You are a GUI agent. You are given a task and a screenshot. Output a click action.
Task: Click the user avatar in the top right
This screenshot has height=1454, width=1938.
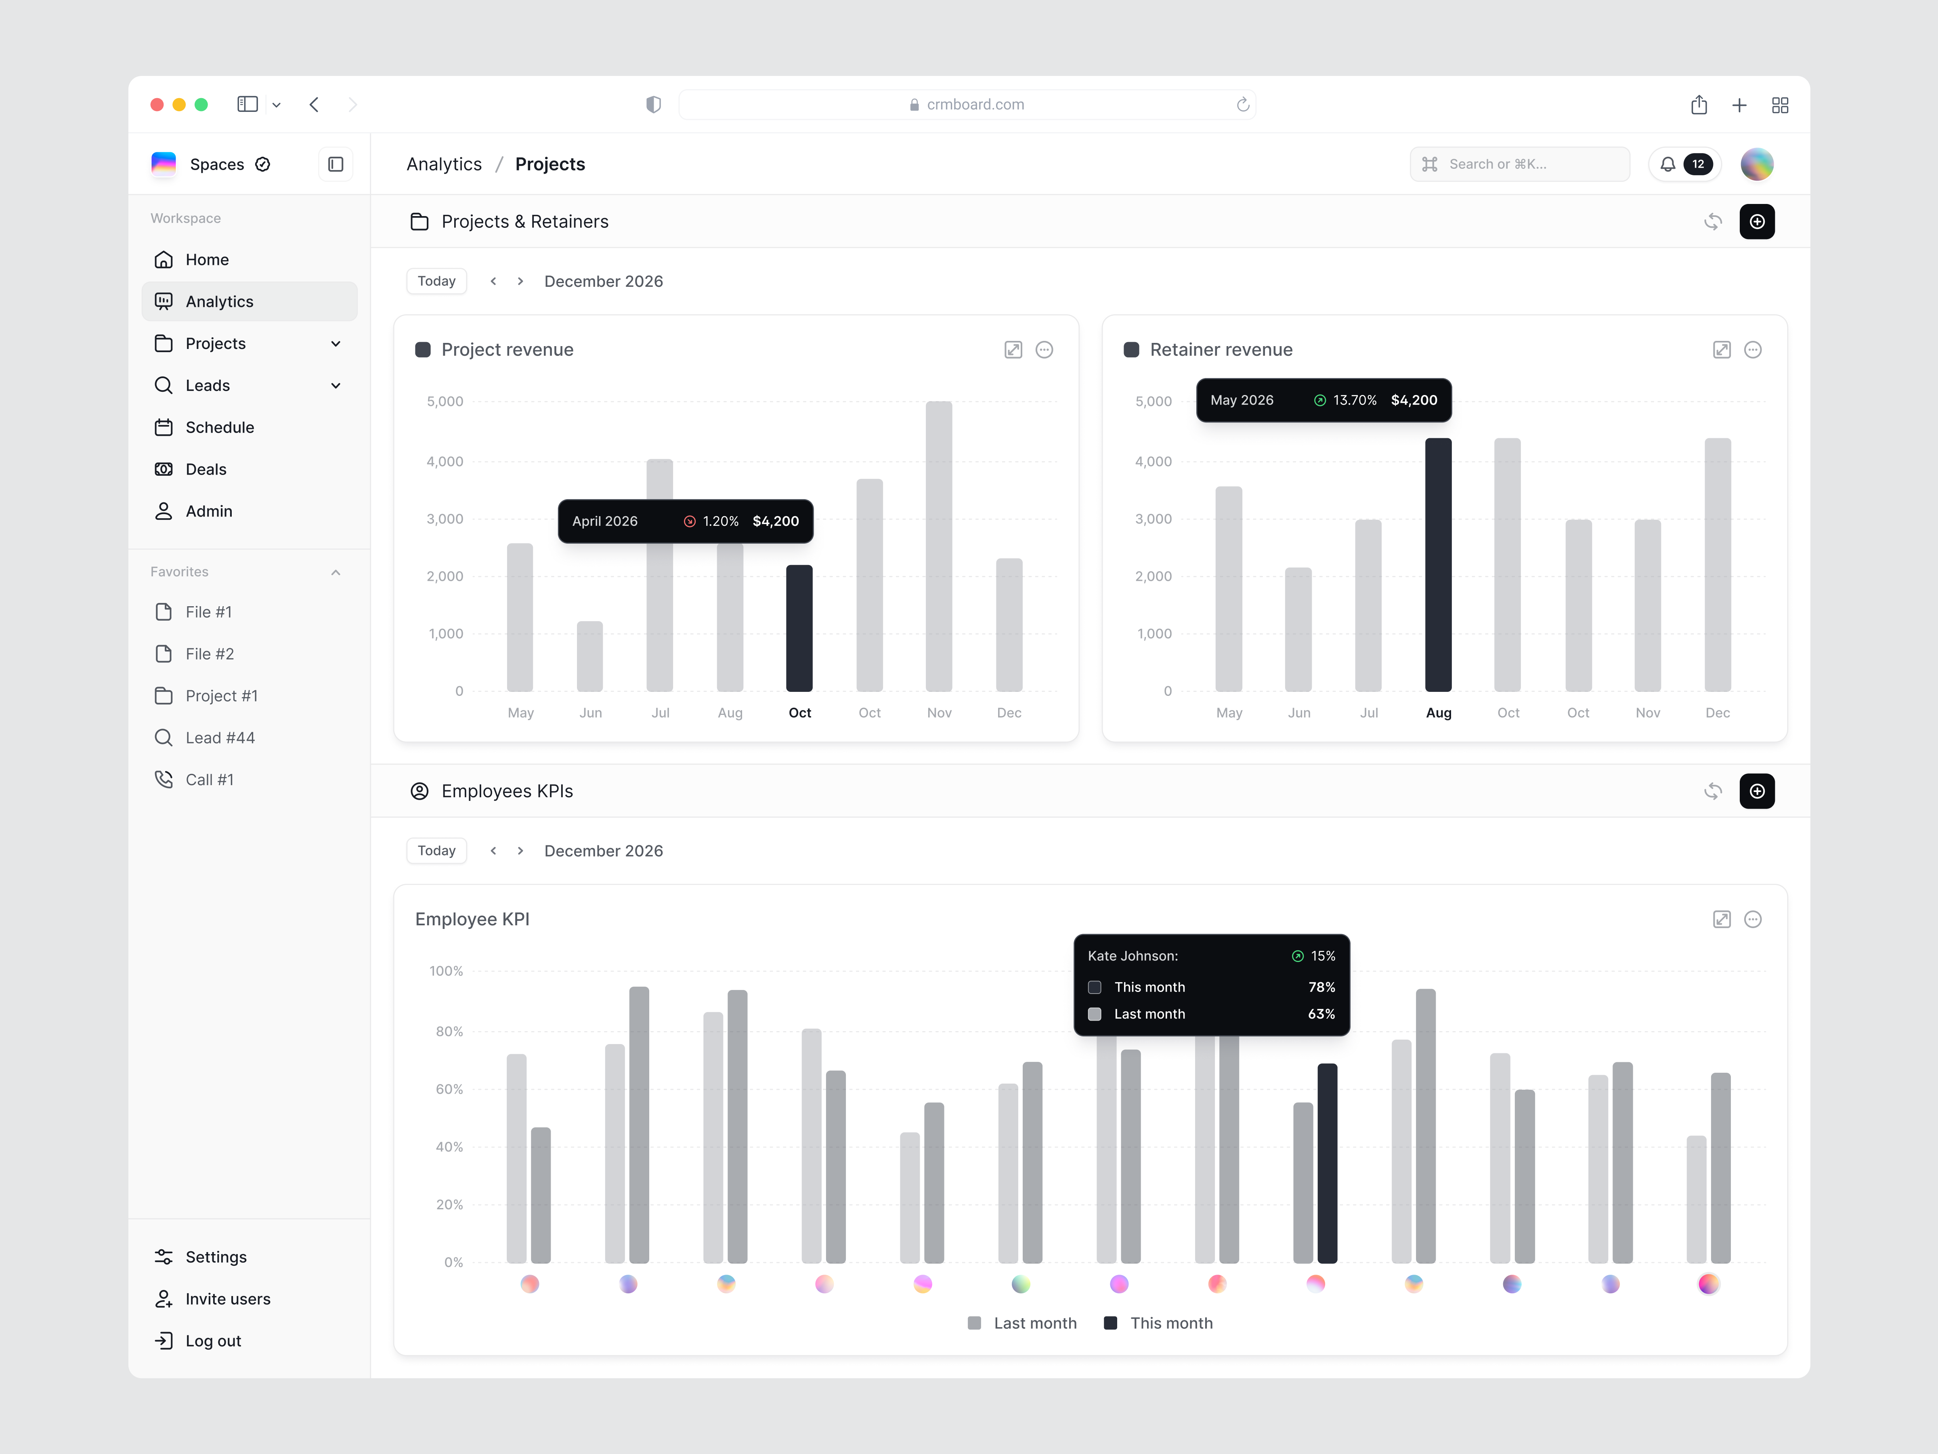point(1758,164)
